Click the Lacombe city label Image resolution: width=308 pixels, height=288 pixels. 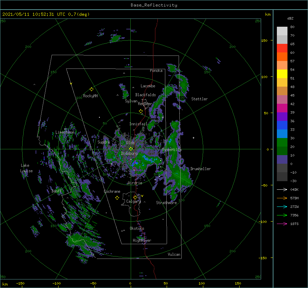(148, 86)
